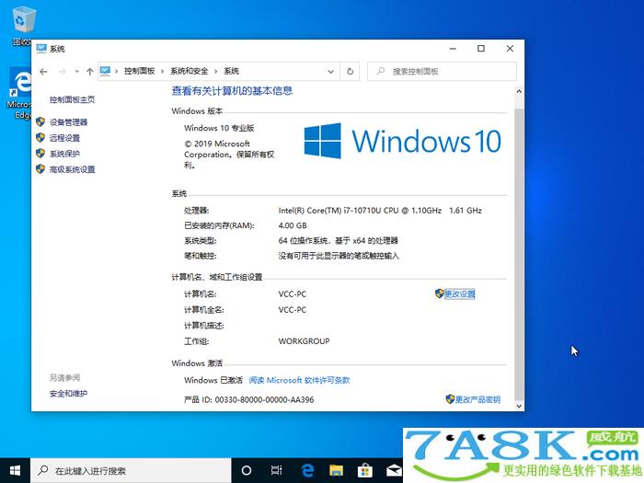
Task: Click the System window title icon
Action: pos(41,49)
